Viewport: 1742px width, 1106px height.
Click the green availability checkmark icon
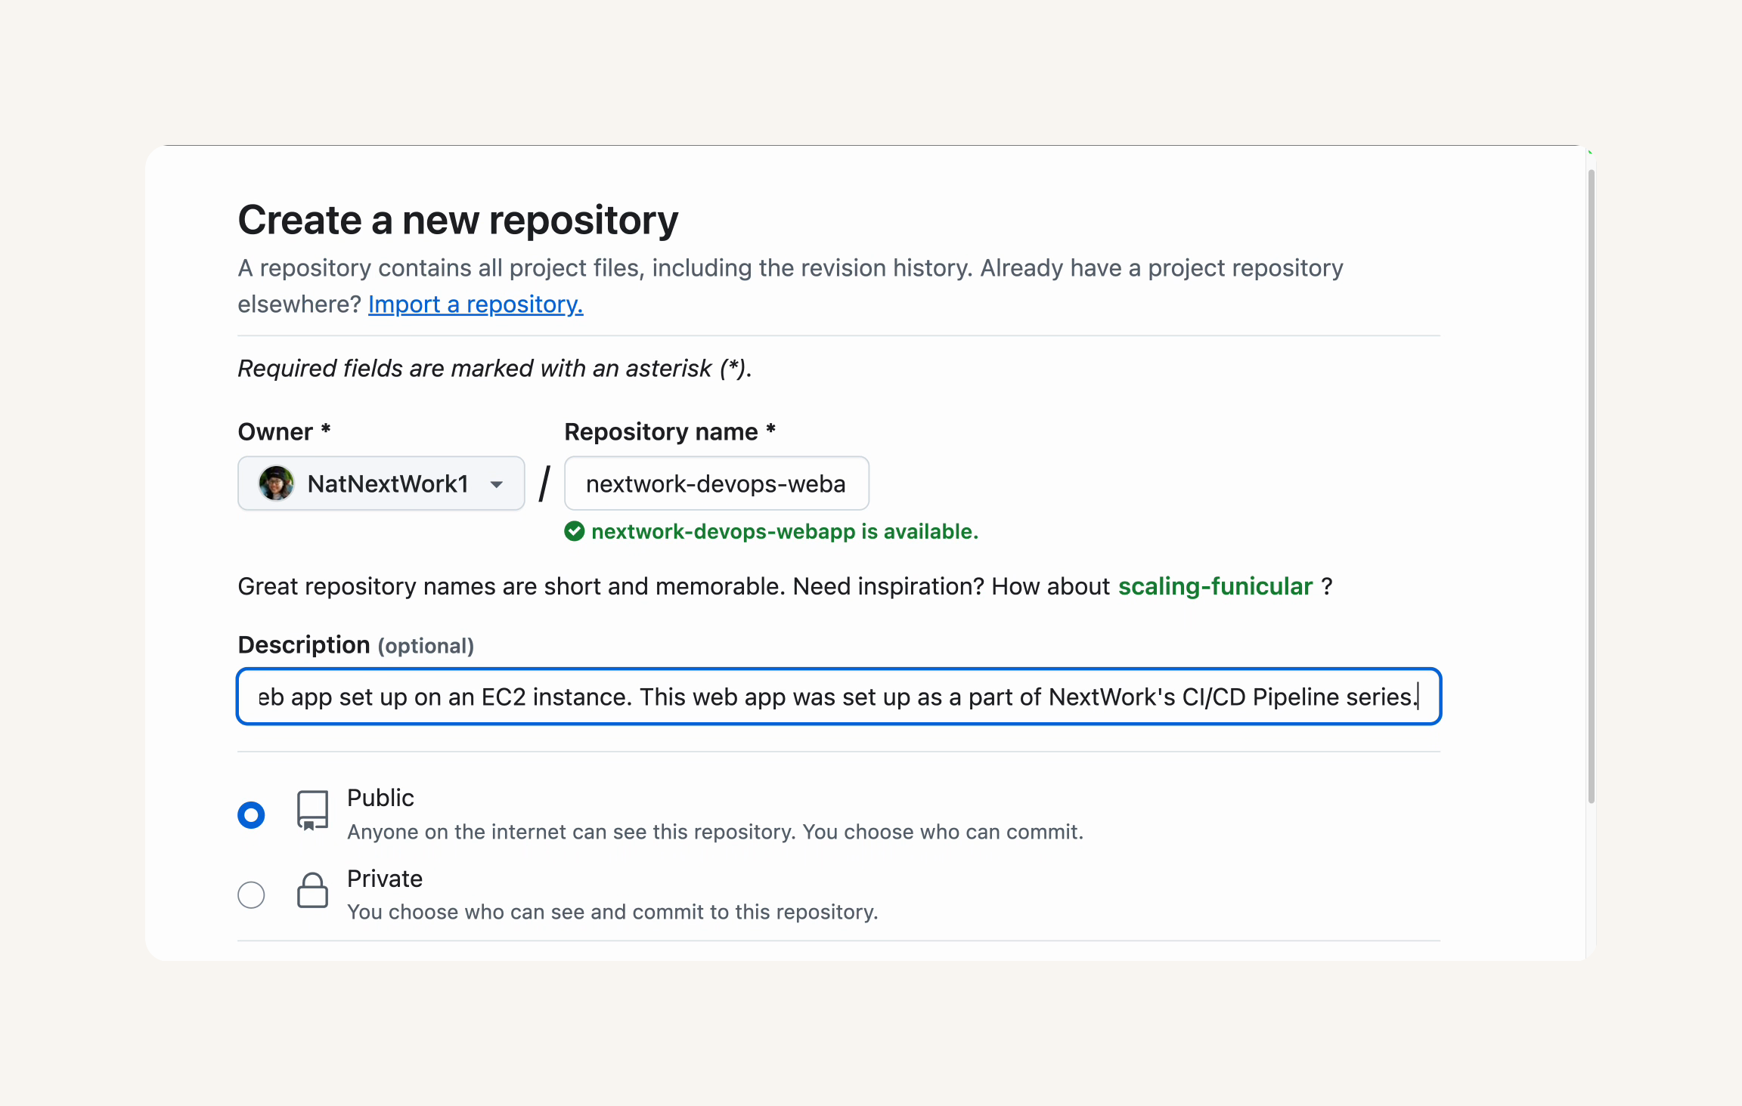[575, 532]
